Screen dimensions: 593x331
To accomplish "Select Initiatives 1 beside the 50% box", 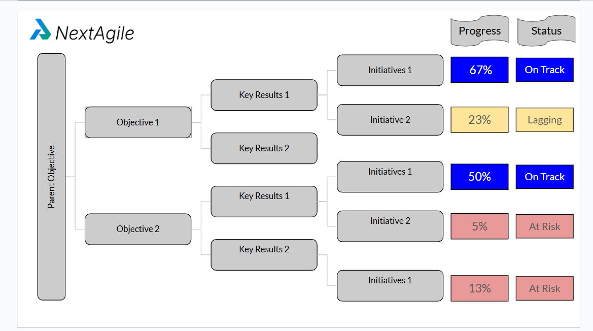I will pos(390,177).
